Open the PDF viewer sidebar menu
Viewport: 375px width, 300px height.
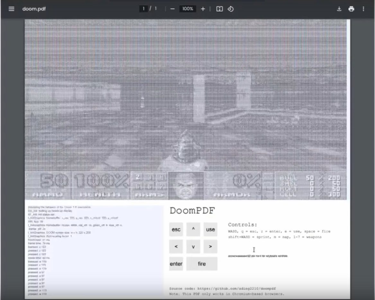[x=11, y=9]
